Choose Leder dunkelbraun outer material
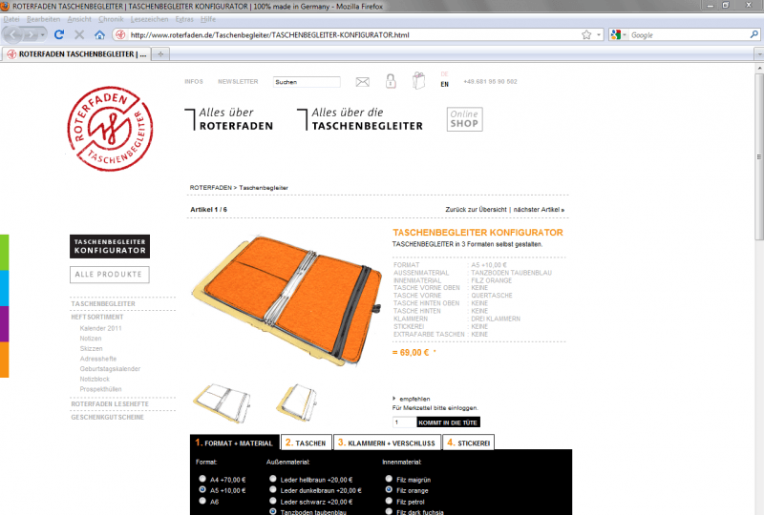The image size is (764, 515). (273, 489)
